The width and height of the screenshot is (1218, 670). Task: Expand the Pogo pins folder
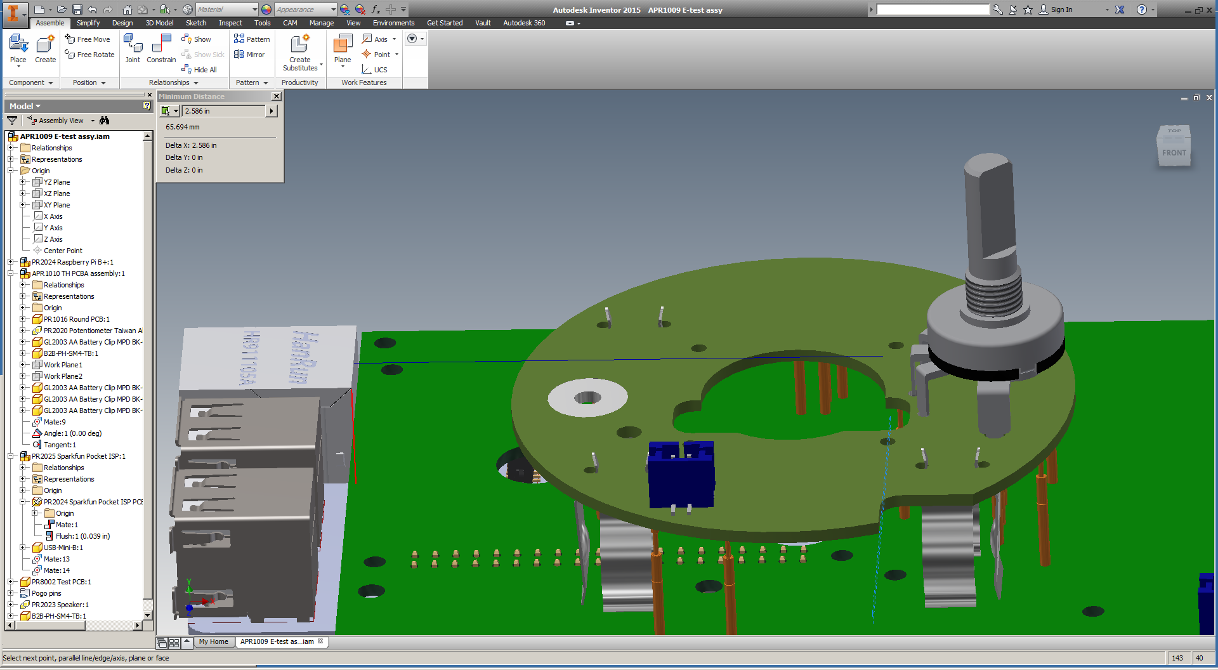coord(11,593)
